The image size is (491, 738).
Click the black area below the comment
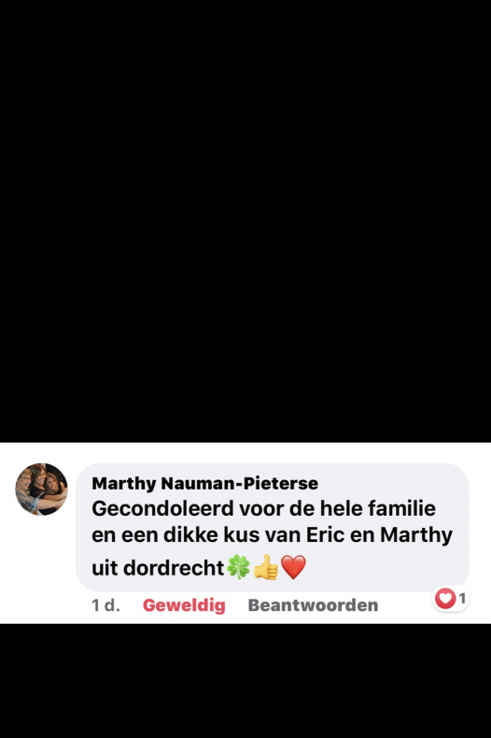click(x=245, y=681)
